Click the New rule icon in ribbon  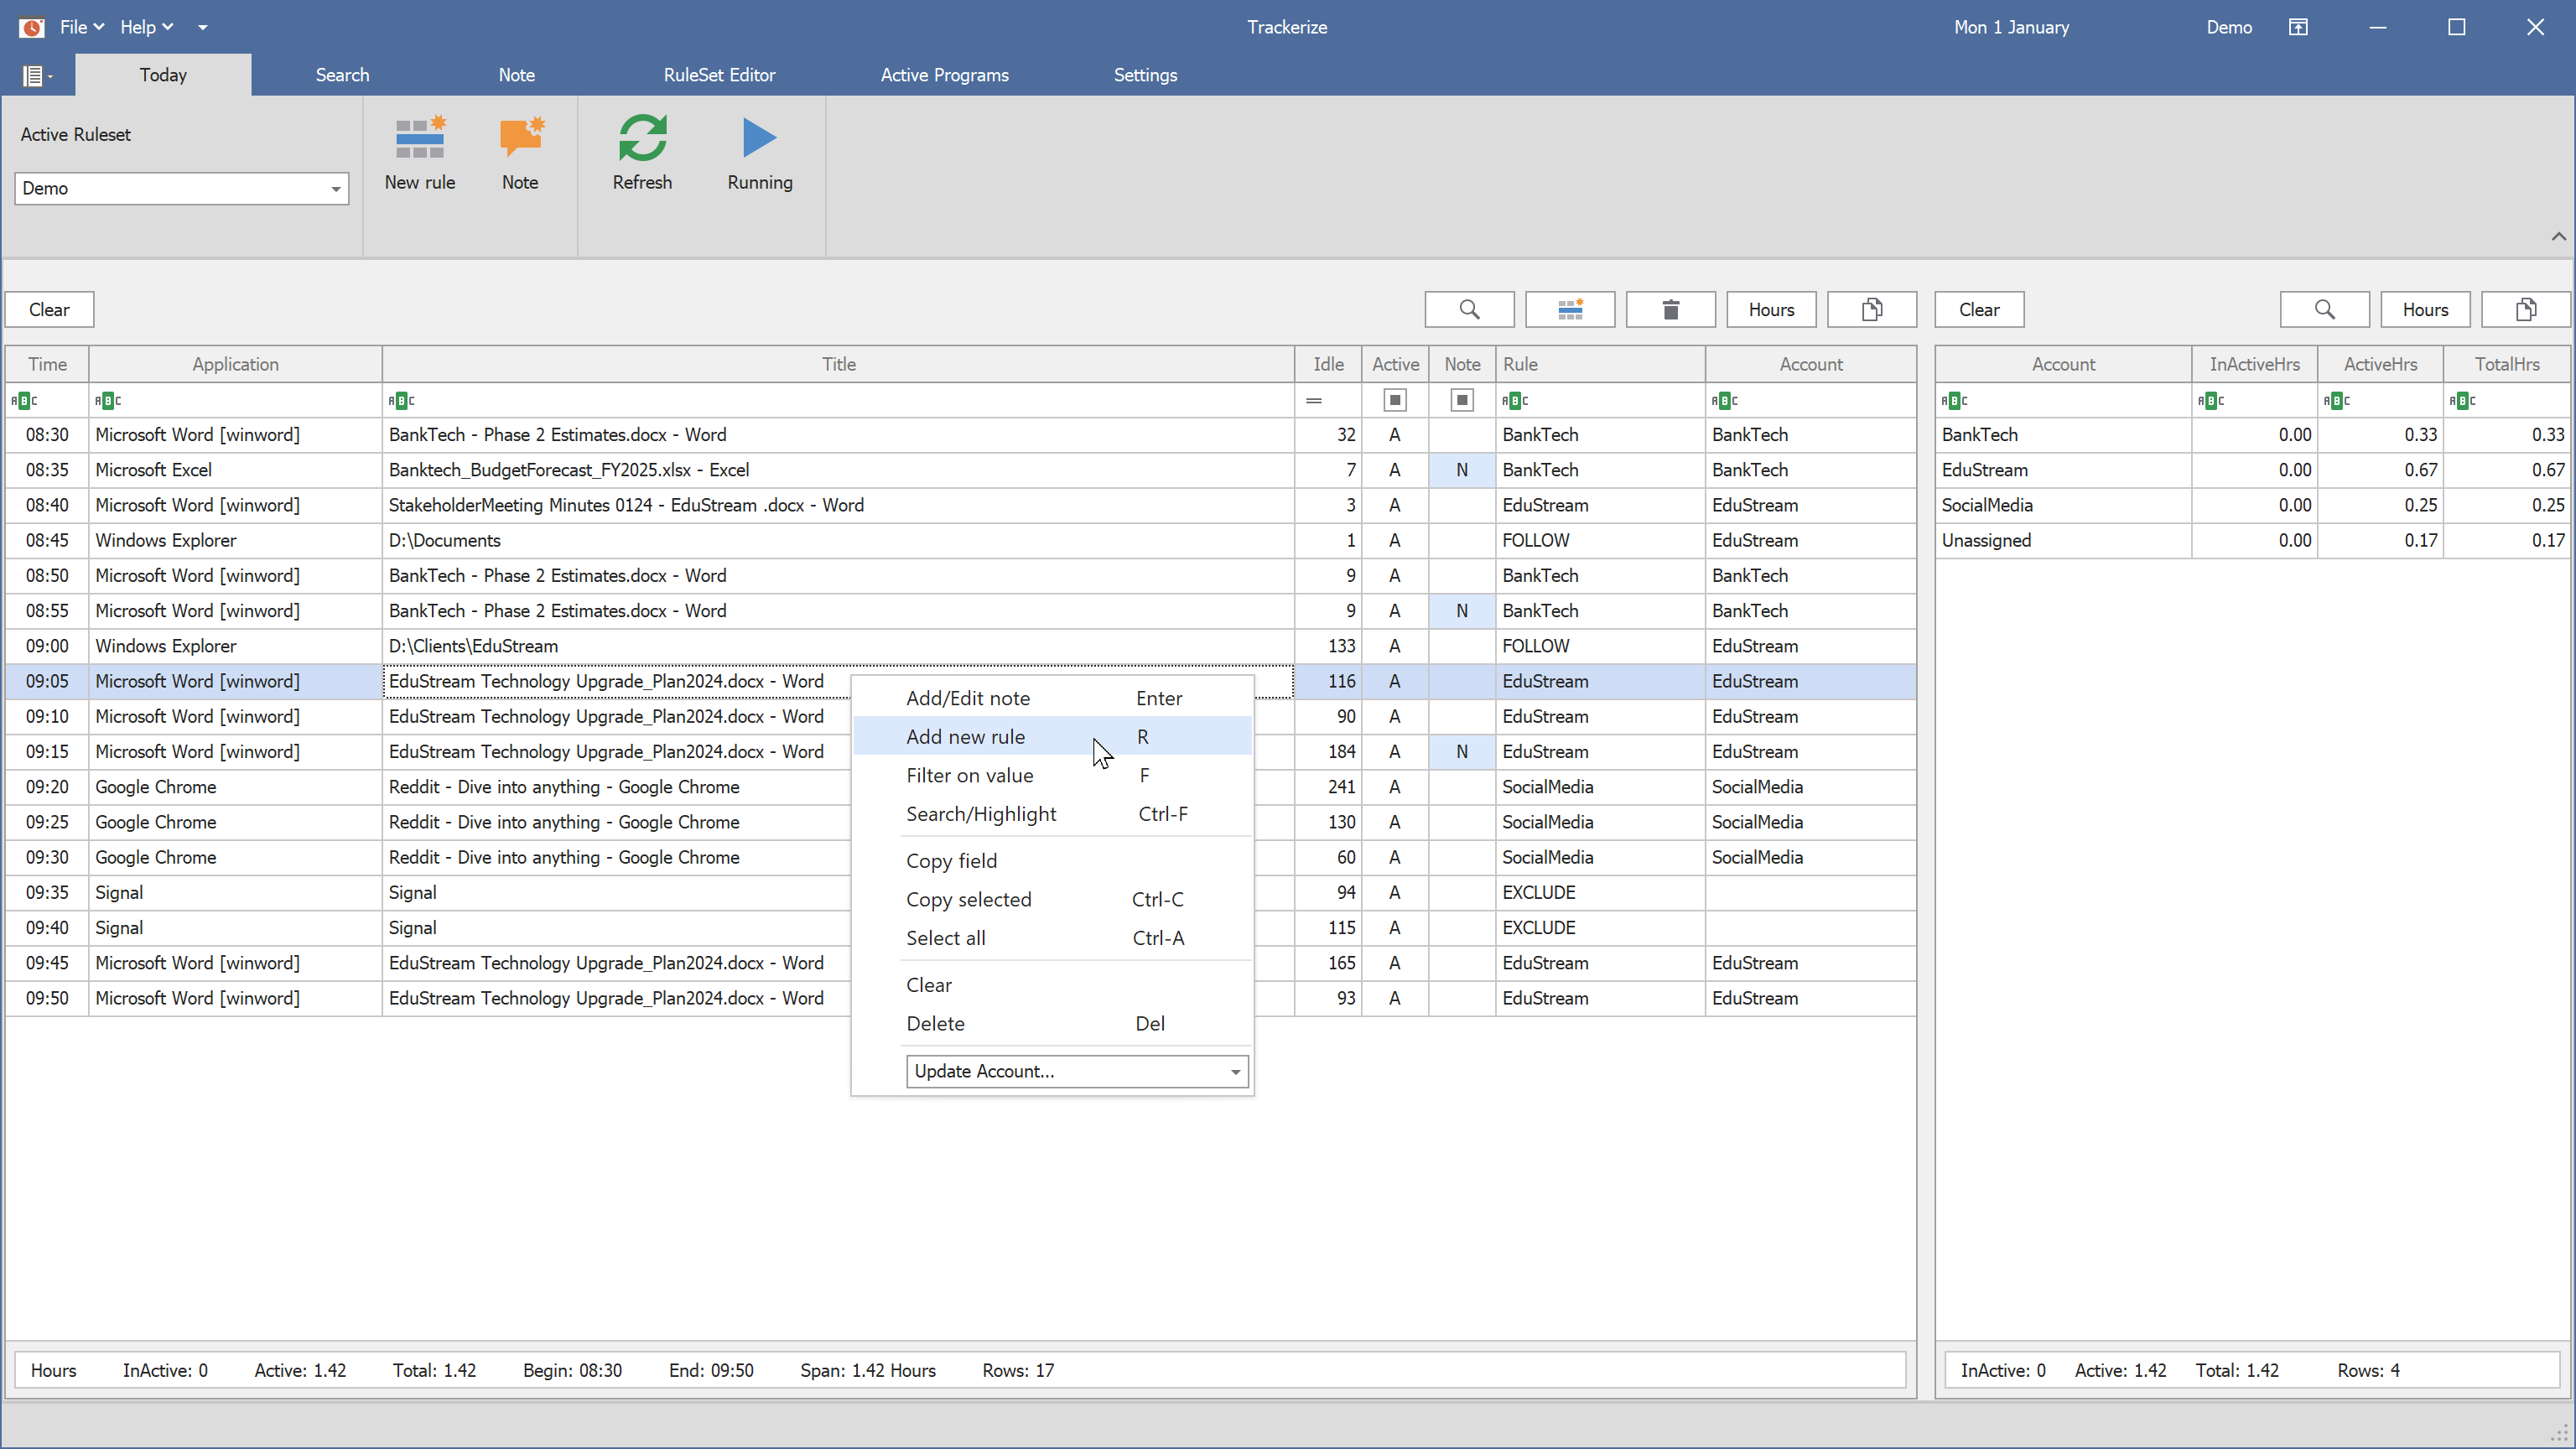click(x=420, y=137)
